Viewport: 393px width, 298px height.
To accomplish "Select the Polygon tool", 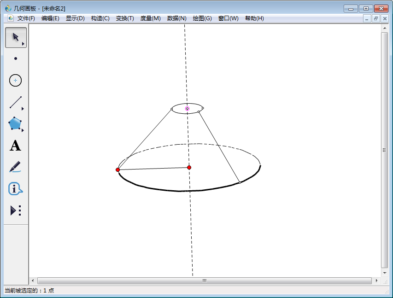I will coord(15,124).
